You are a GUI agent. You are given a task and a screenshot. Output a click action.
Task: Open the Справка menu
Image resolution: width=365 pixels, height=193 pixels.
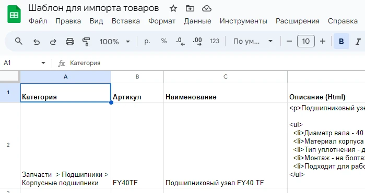(343, 21)
